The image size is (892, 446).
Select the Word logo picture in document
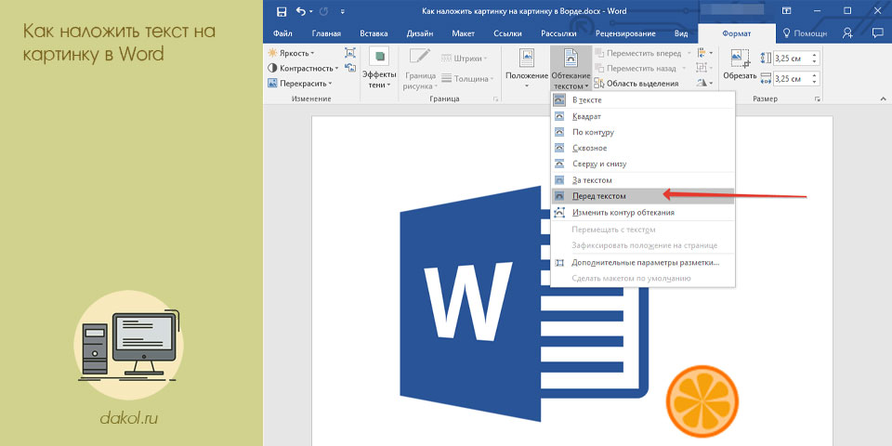pos(523,305)
